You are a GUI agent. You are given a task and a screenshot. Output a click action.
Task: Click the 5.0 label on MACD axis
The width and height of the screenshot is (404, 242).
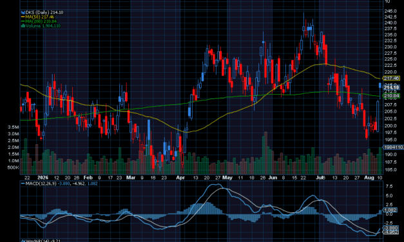[x=389, y=196]
